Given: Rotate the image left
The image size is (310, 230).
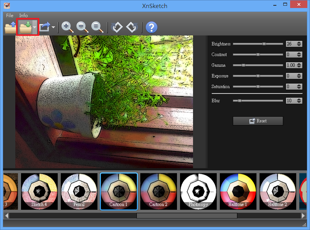Looking at the screenshot, I should [117, 27].
